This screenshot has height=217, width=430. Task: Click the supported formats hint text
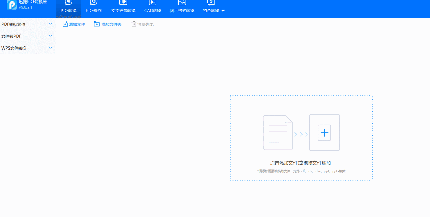coord(301,171)
